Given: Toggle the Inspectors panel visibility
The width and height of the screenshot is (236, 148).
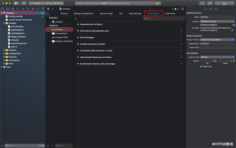Looking at the screenshot, I should 231,3.
